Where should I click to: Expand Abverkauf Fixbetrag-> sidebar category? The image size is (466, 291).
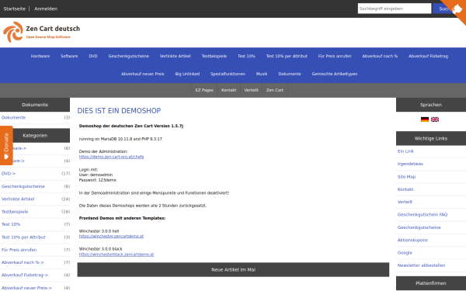point(25,275)
